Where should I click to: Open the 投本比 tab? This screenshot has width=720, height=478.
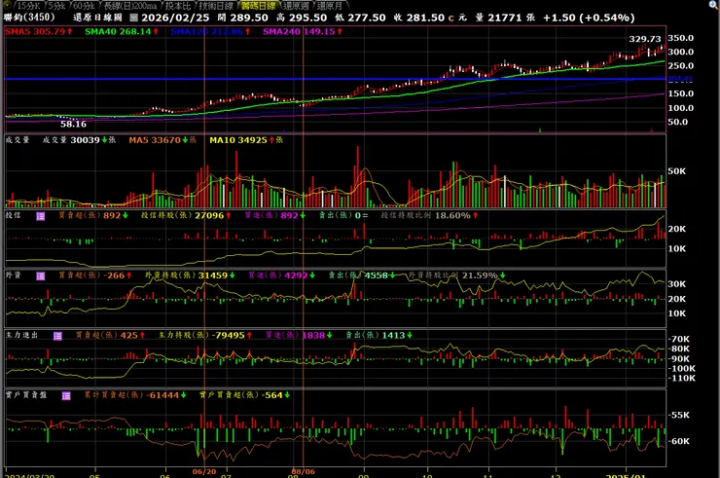coord(178,6)
